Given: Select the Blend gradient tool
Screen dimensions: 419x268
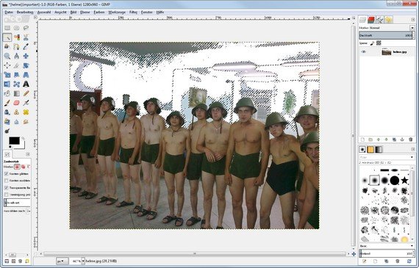Looking at the screenshot, I should coord(17,94).
